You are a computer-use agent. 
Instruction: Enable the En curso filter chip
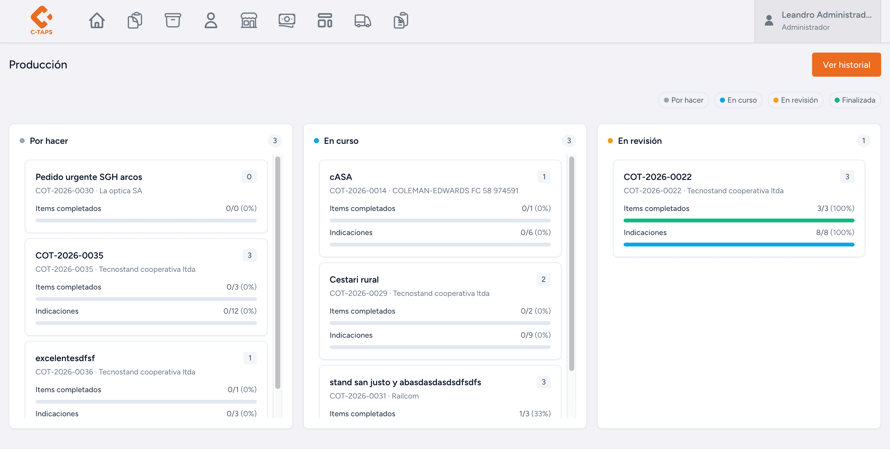(x=738, y=100)
